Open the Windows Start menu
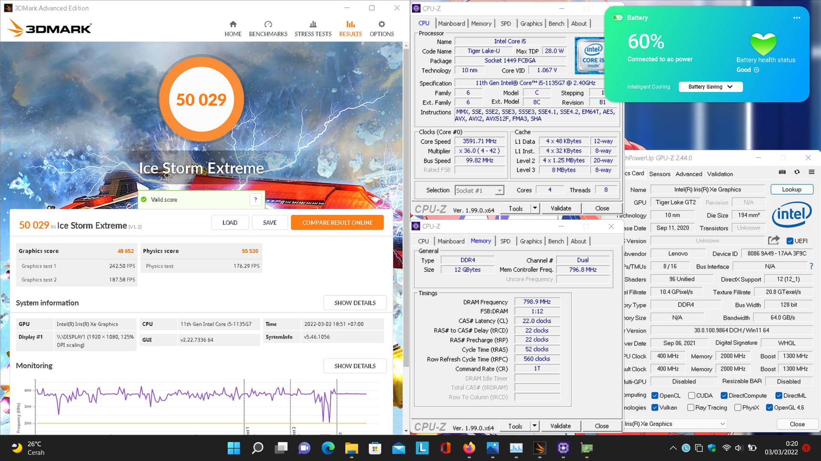The image size is (821, 461). 234,448
